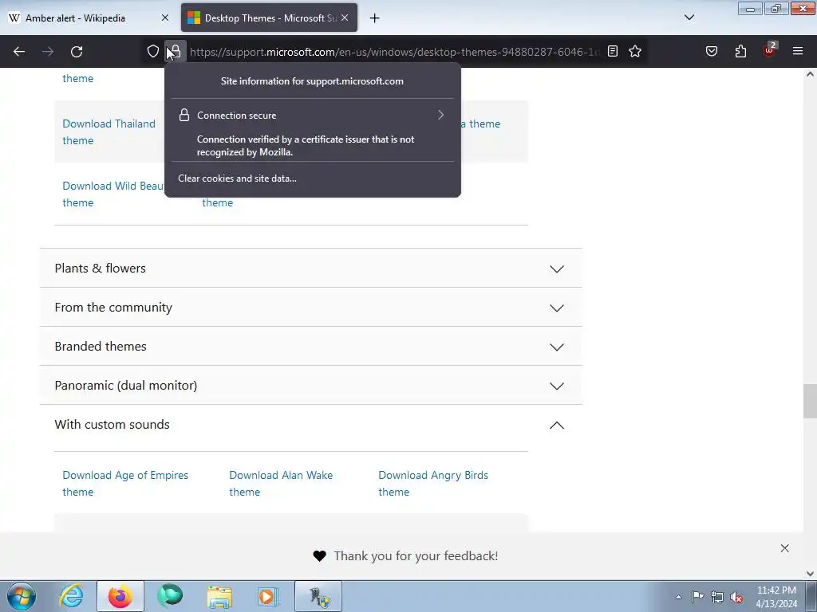Open Connection secure details
Image resolution: width=817 pixels, height=612 pixels.
click(x=312, y=115)
